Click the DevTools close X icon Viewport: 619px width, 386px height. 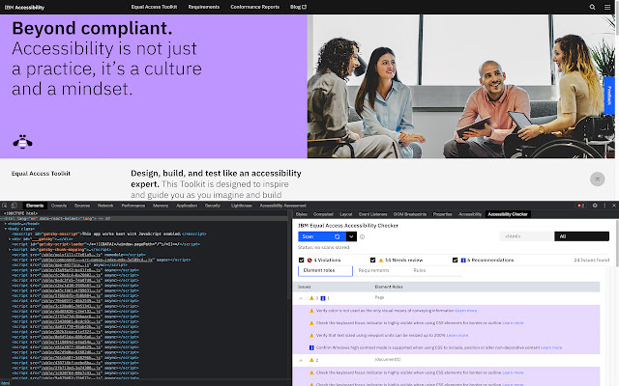(x=612, y=206)
